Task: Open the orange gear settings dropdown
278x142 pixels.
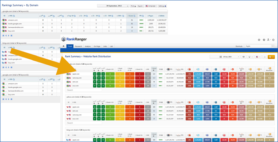Action: tap(271, 57)
